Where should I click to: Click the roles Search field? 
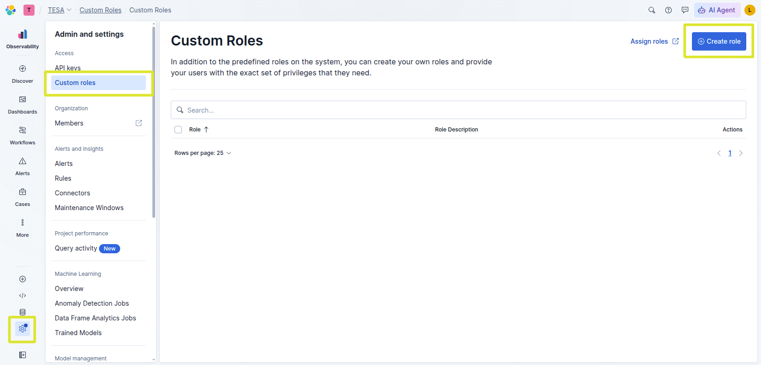(x=459, y=110)
